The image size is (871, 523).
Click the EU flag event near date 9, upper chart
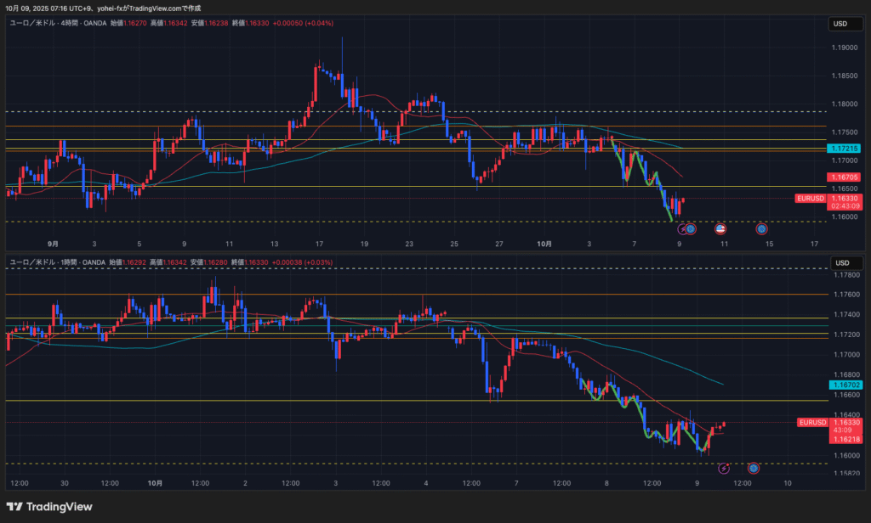[x=692, y=228]
